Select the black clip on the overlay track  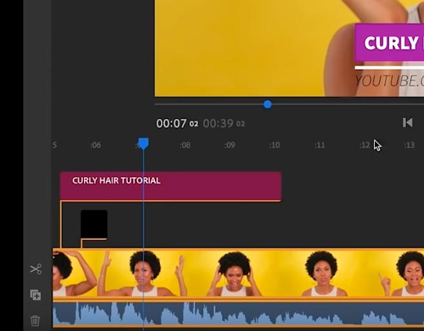(x=94, y=224)
